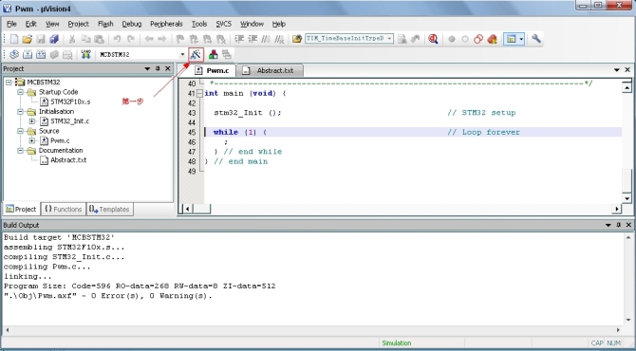This screenshot has height=351, width=636.
Task: Expand the Pwm.c file node in tree
Action: (32, 140)
